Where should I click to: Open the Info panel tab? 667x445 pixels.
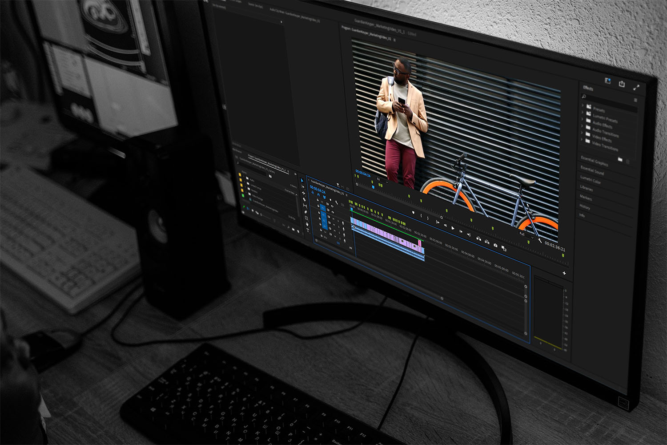582,215
